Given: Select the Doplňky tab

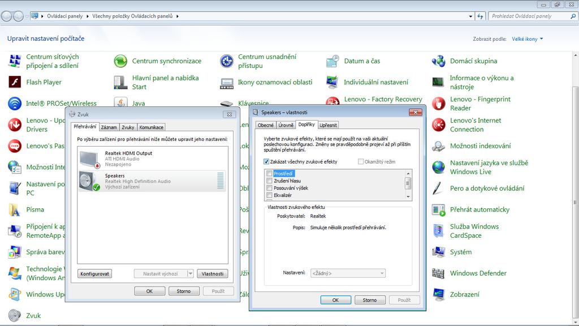Looking at the screenshot, I should [x=306, y=125].
